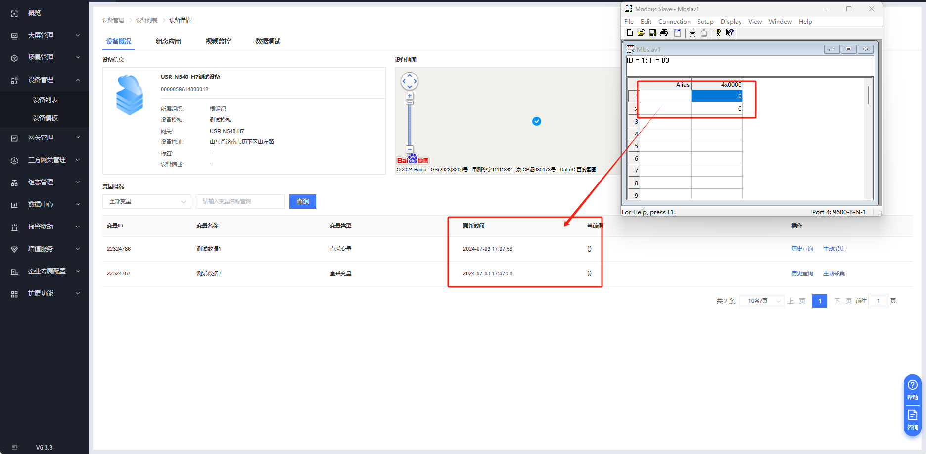
Task: Open the 全部变量 variable filter dropdown
Action: [x=146, y=201]
